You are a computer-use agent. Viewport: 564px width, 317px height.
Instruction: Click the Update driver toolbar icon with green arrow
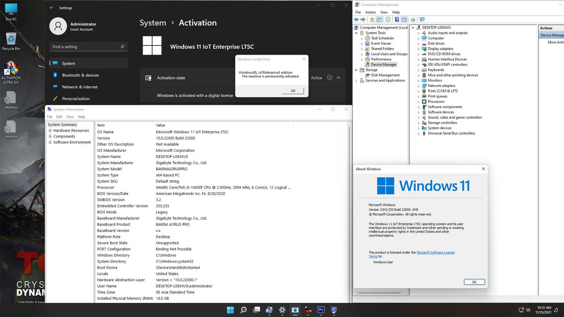tap(413, 19)
